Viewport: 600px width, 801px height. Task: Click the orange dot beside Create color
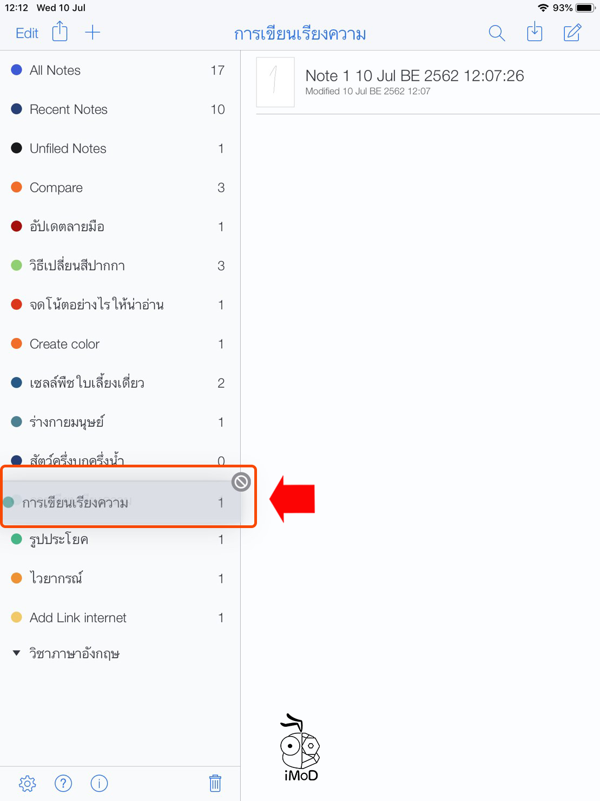(17, 344)
